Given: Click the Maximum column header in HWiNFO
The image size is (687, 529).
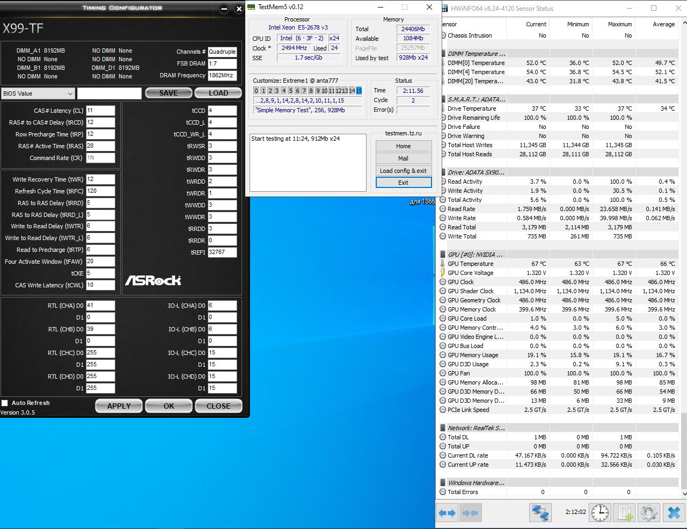Looking at the screenshot, I should [620, 24].
